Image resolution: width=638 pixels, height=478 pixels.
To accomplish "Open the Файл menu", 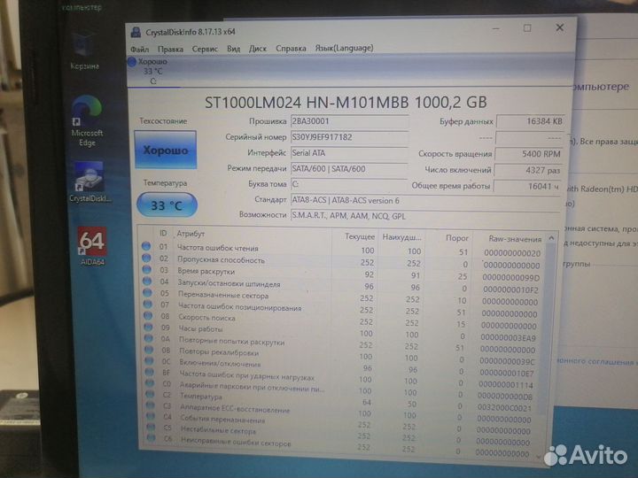I will point(140,49).
